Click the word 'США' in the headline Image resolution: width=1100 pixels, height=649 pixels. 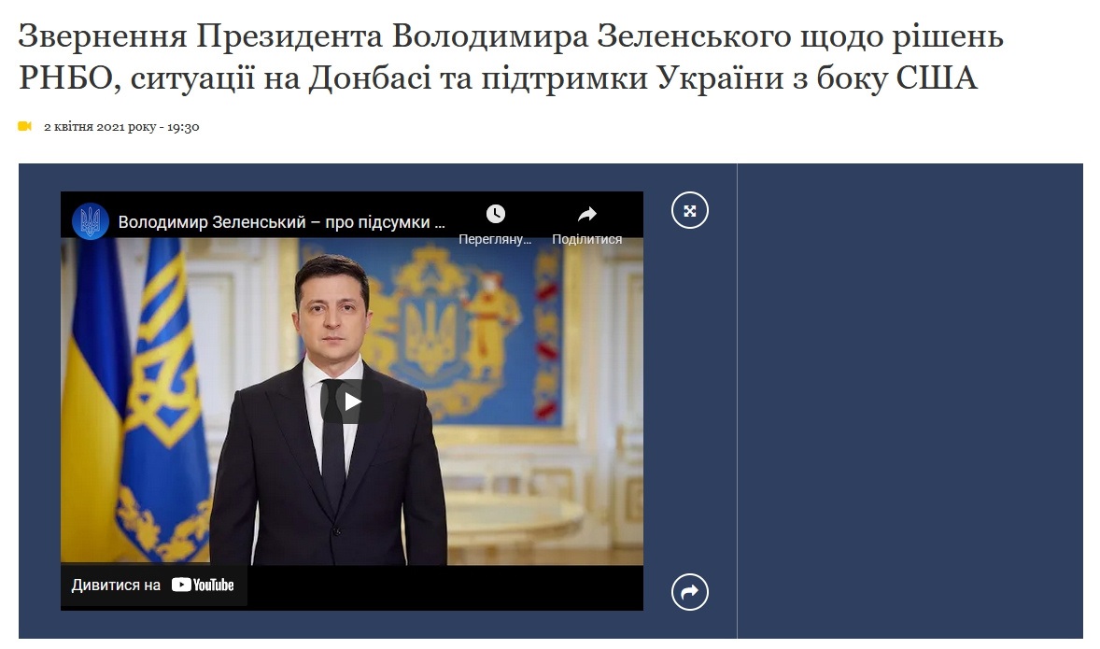tap(936, 78)
